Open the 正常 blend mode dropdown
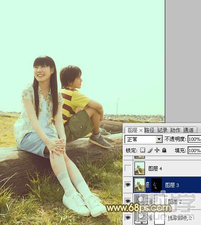Screen dimensions: 201x225 tap(144, 139)
